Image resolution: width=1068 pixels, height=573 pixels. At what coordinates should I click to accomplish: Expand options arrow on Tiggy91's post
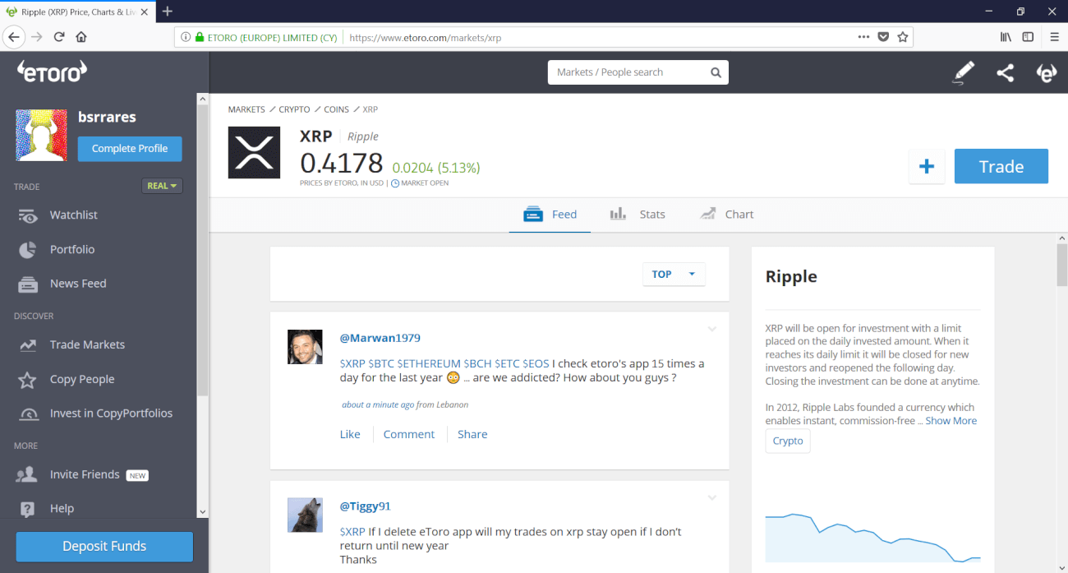pos(712,498)
